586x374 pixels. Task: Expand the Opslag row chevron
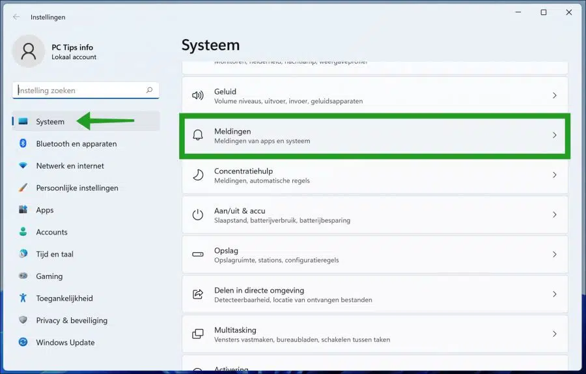(555, 254)
